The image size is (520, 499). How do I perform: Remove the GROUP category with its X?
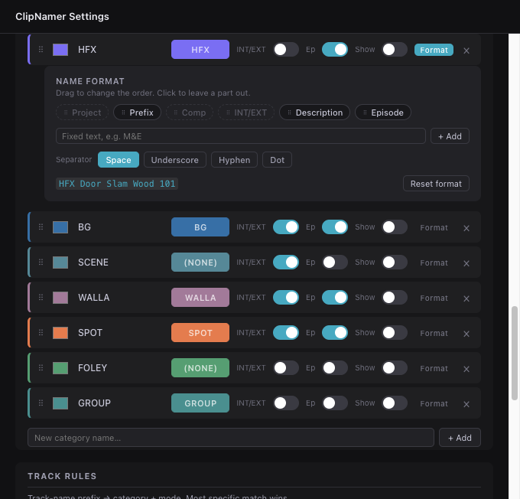pyautogui.click(x=466, y=404)
